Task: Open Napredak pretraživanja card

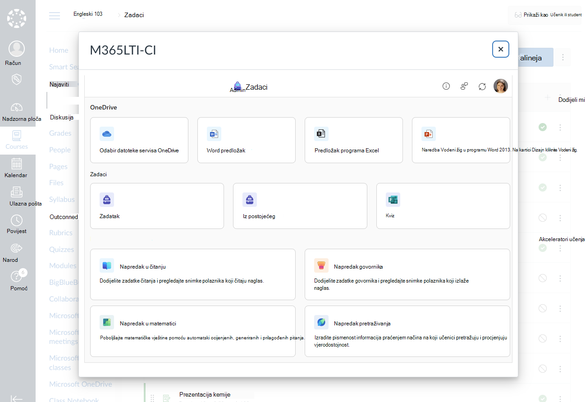Action: click(x=407, y=331)
